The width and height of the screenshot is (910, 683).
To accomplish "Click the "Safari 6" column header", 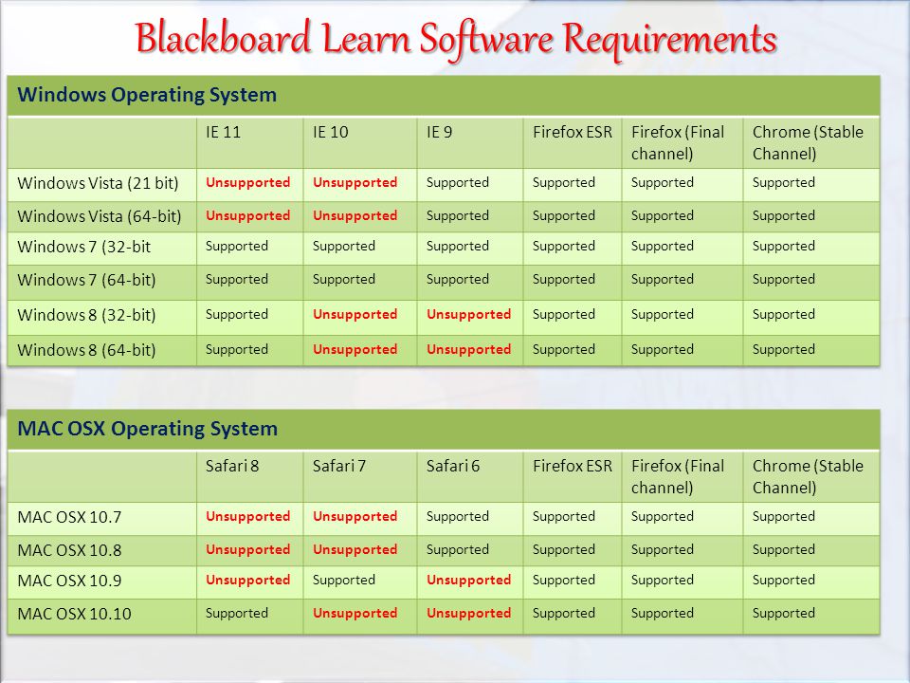I will click(453, 466).
